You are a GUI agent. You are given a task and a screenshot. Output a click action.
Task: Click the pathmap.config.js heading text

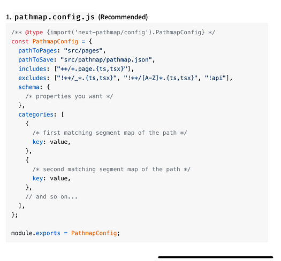point(55,17)
